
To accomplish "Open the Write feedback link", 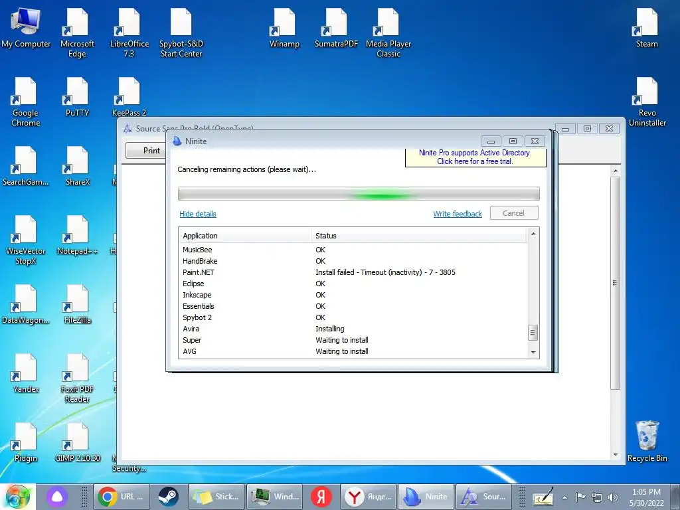I will point(458,214).
